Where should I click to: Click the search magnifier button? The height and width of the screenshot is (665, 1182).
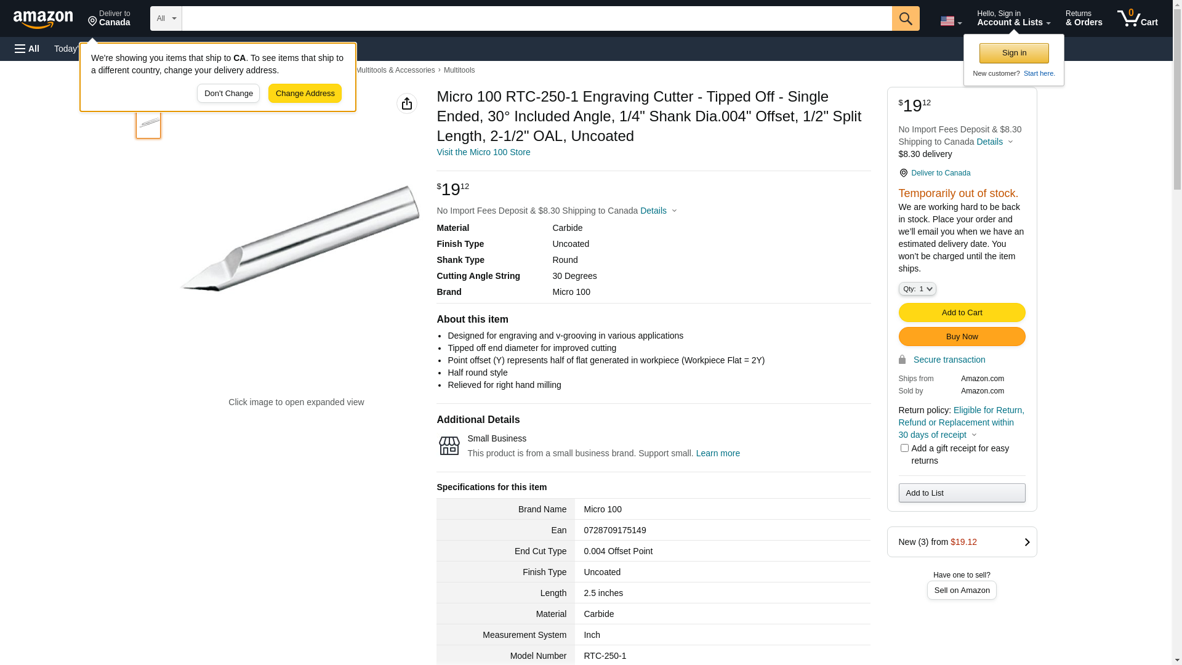point(905,18)
